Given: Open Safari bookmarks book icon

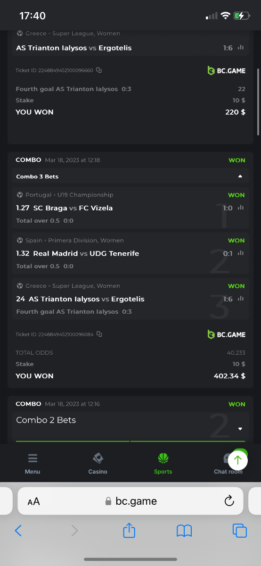Looking at the screenshot, I should (x=184, y=531).
